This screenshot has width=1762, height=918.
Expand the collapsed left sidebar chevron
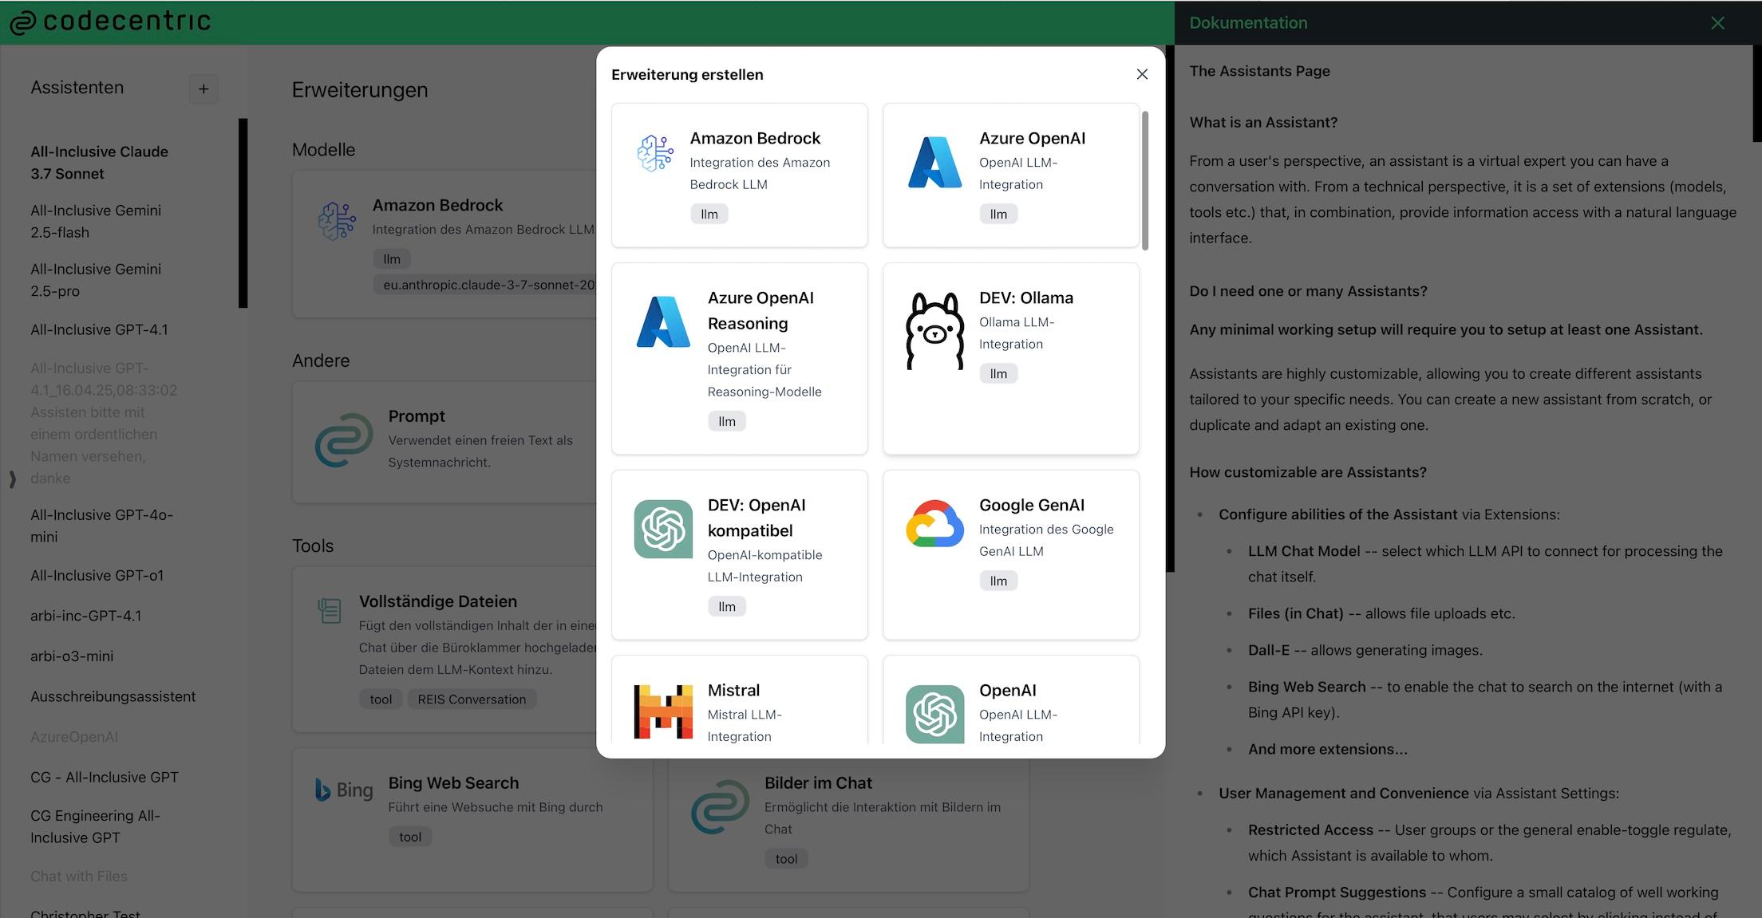[x=12, y=479]
